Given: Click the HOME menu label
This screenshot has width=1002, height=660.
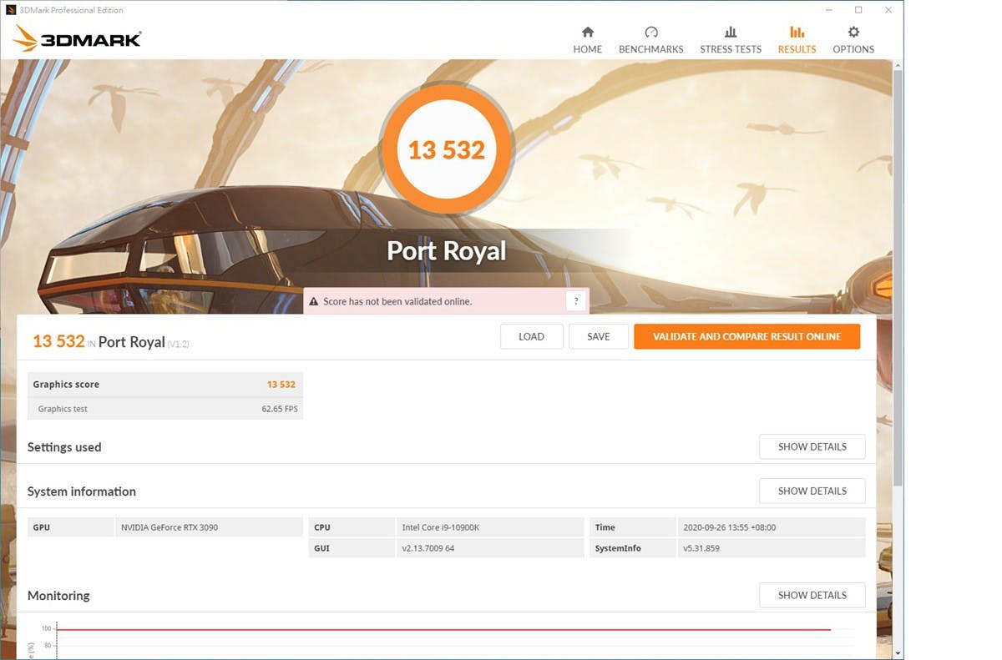Looking at the screenshot, I should 588,49.
